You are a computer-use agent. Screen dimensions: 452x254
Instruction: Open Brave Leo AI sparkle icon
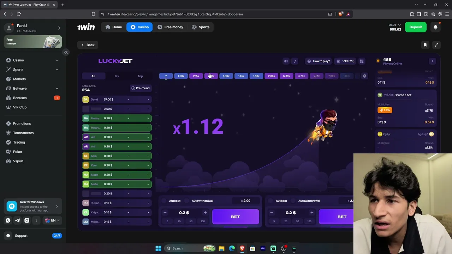click(433, 14)
